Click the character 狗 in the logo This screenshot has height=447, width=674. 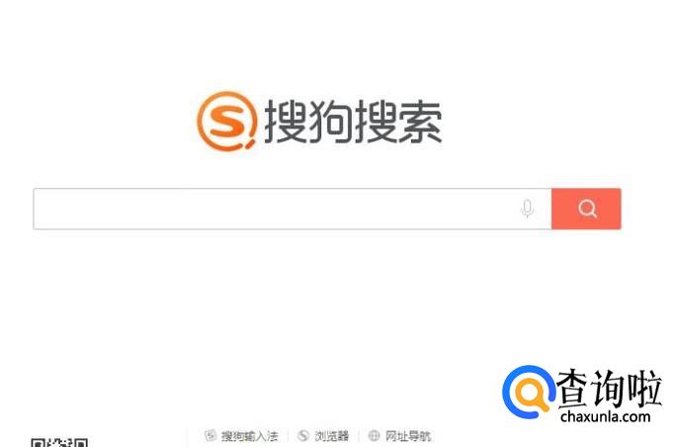pos(331,122)
